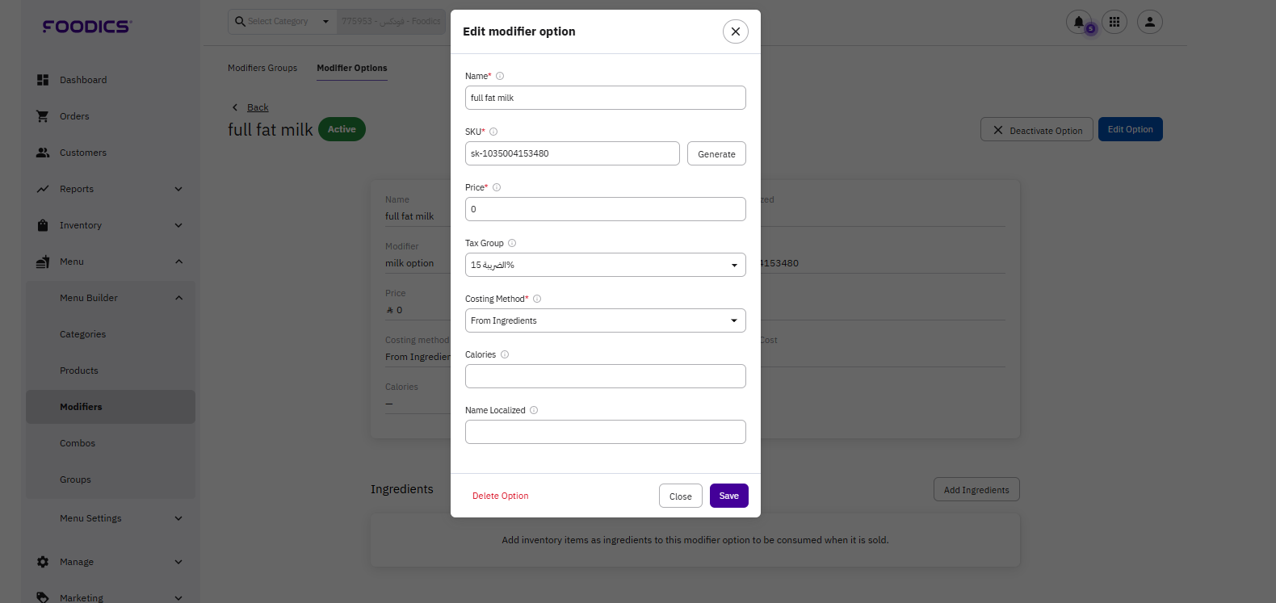
Task: Open the user profile icon
Action: point(1150,23)
